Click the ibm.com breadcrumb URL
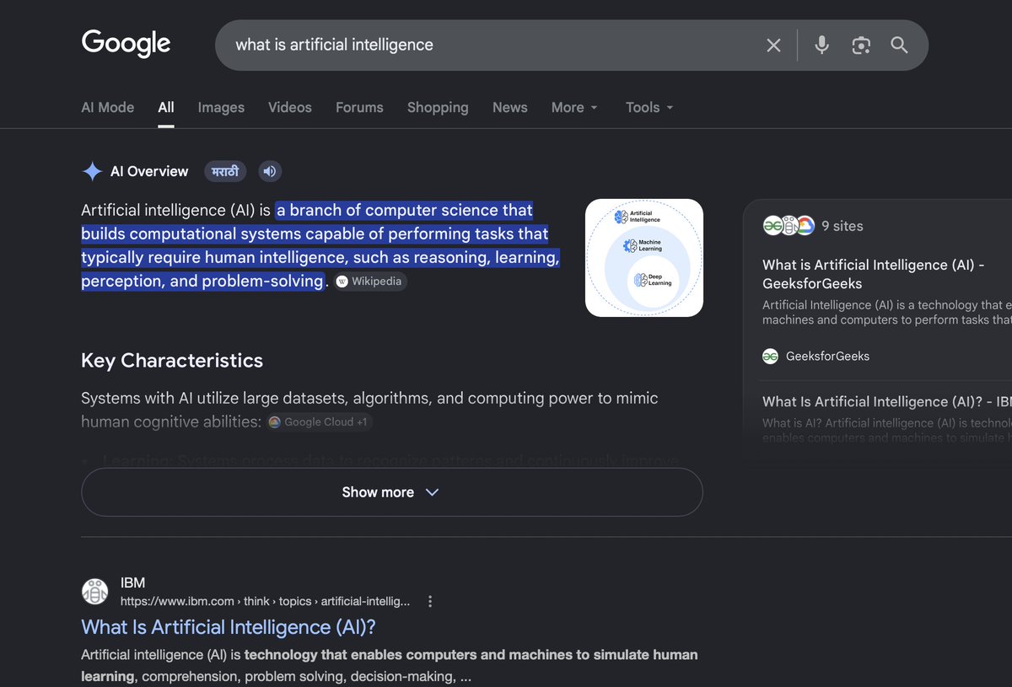This screenshot has height=687, width=1012. coord(265,601)
